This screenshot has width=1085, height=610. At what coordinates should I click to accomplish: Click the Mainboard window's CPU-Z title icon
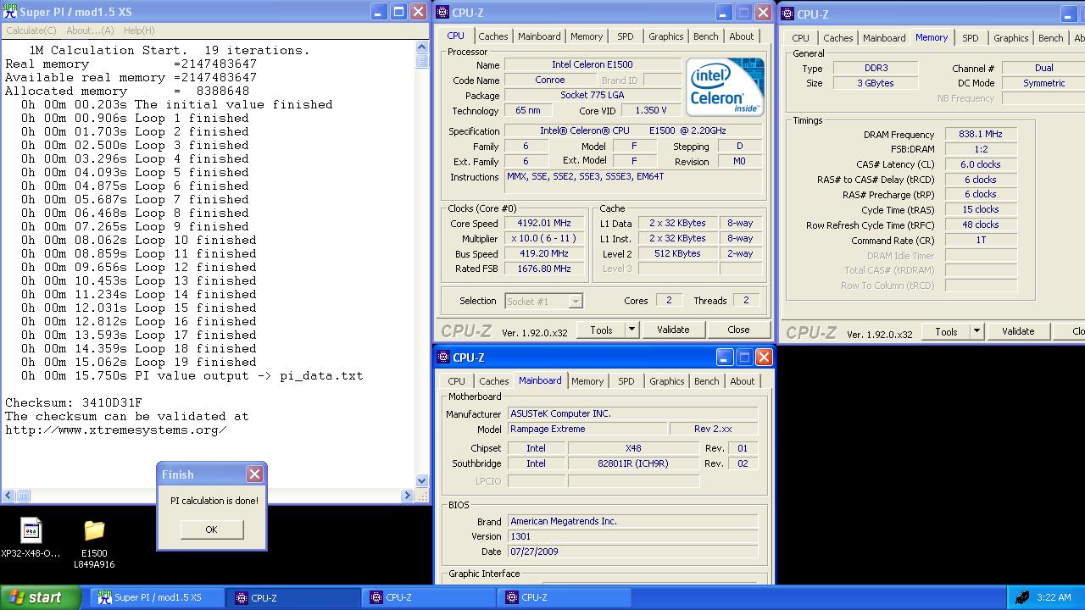click(444, 358)
